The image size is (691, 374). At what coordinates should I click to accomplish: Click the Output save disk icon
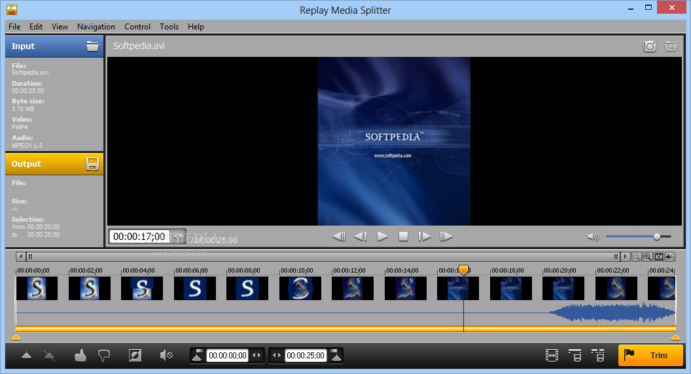click(x=92, y=164)
